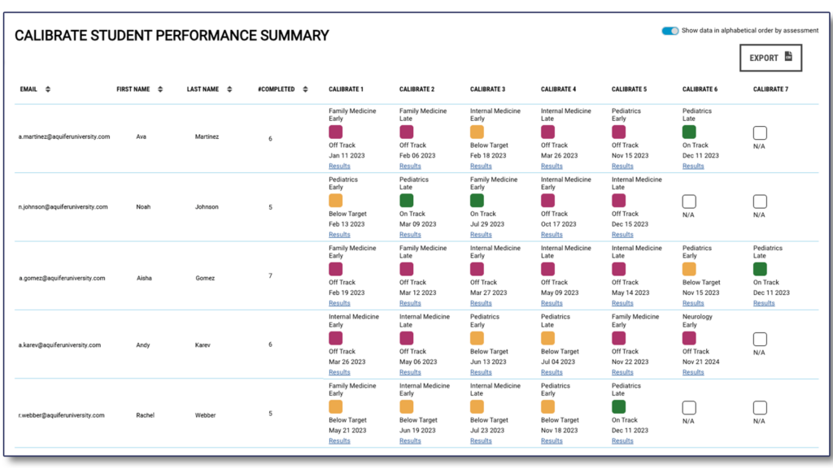Click Ava Martinez's empty Calibrate 7 checkbox
Viewport: 833px width, 468px height.
point(760,132)
